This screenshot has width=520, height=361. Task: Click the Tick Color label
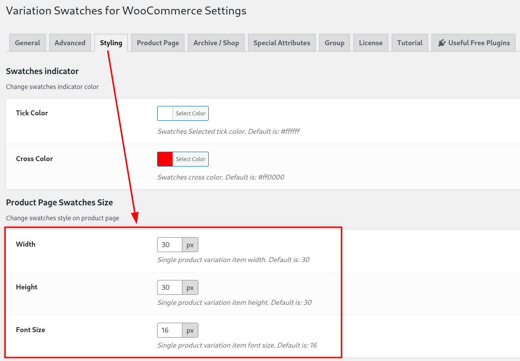pos(32,113)
